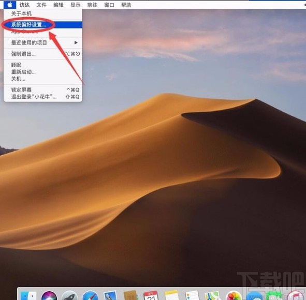Screen dimensions: 306x300
Task: Open Reminders icon in the dock
Action: tap(192, 295)
